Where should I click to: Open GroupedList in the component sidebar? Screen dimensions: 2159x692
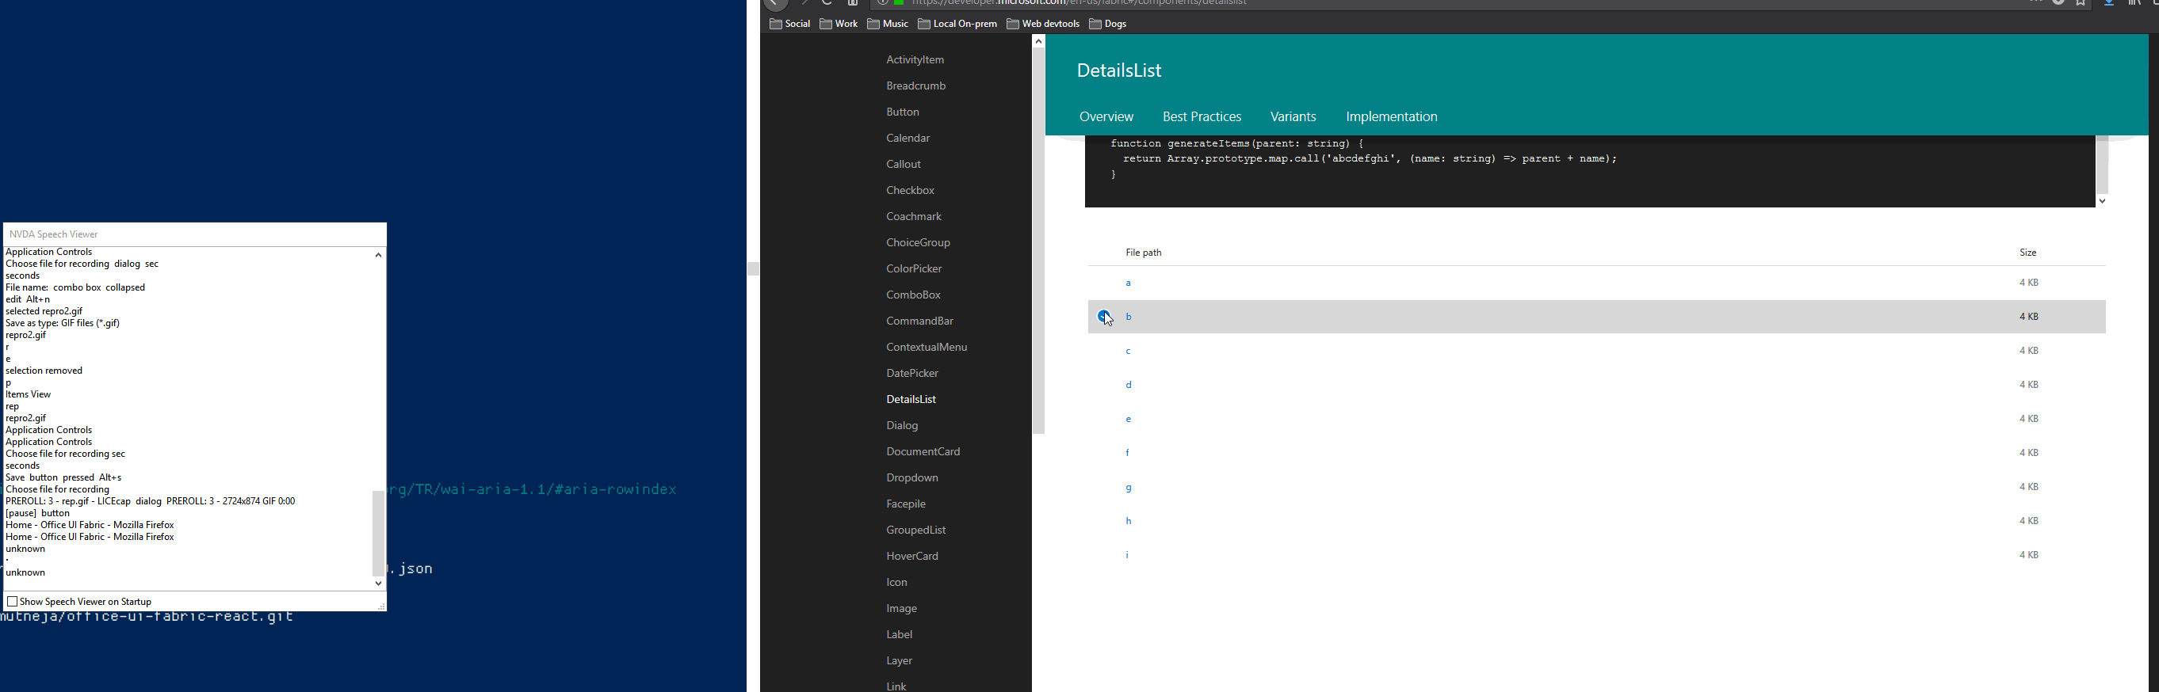[916, 530]
